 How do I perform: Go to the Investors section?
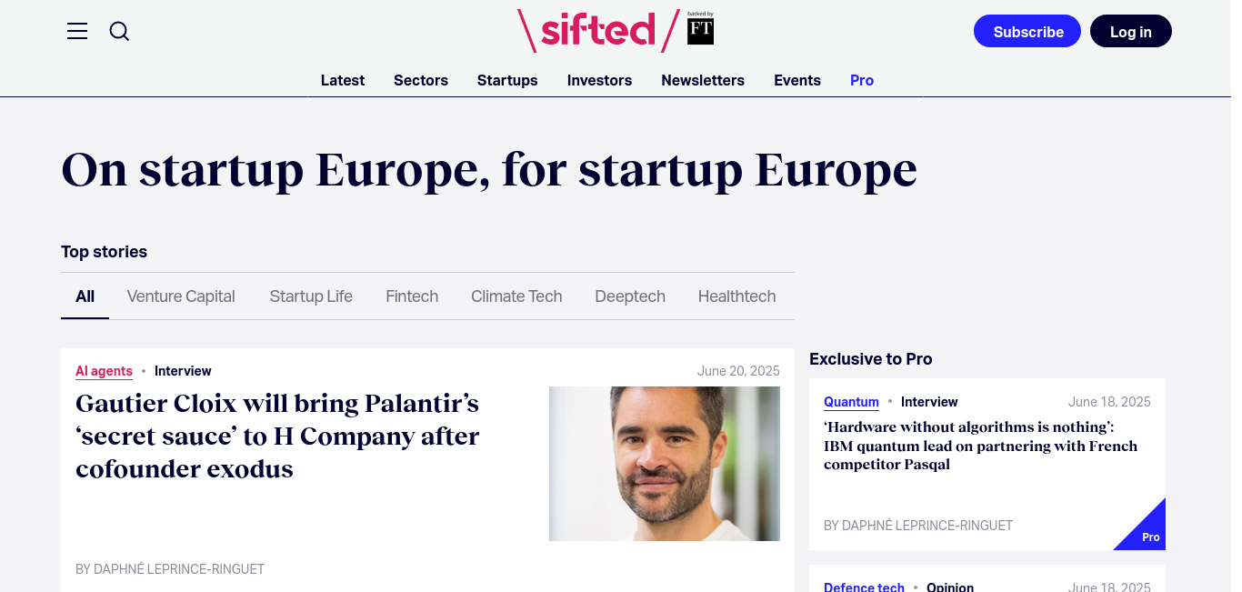click(x=599, y=80)
